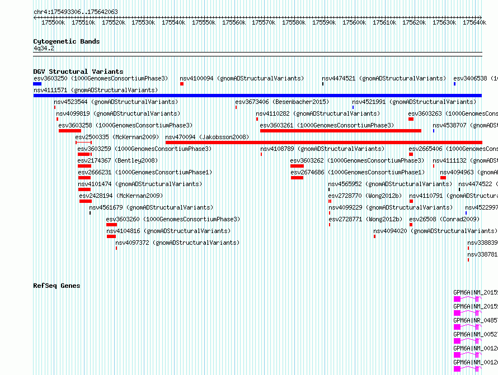
Task: Select the esv3603260 variant label
Action: tap(173, 219)
